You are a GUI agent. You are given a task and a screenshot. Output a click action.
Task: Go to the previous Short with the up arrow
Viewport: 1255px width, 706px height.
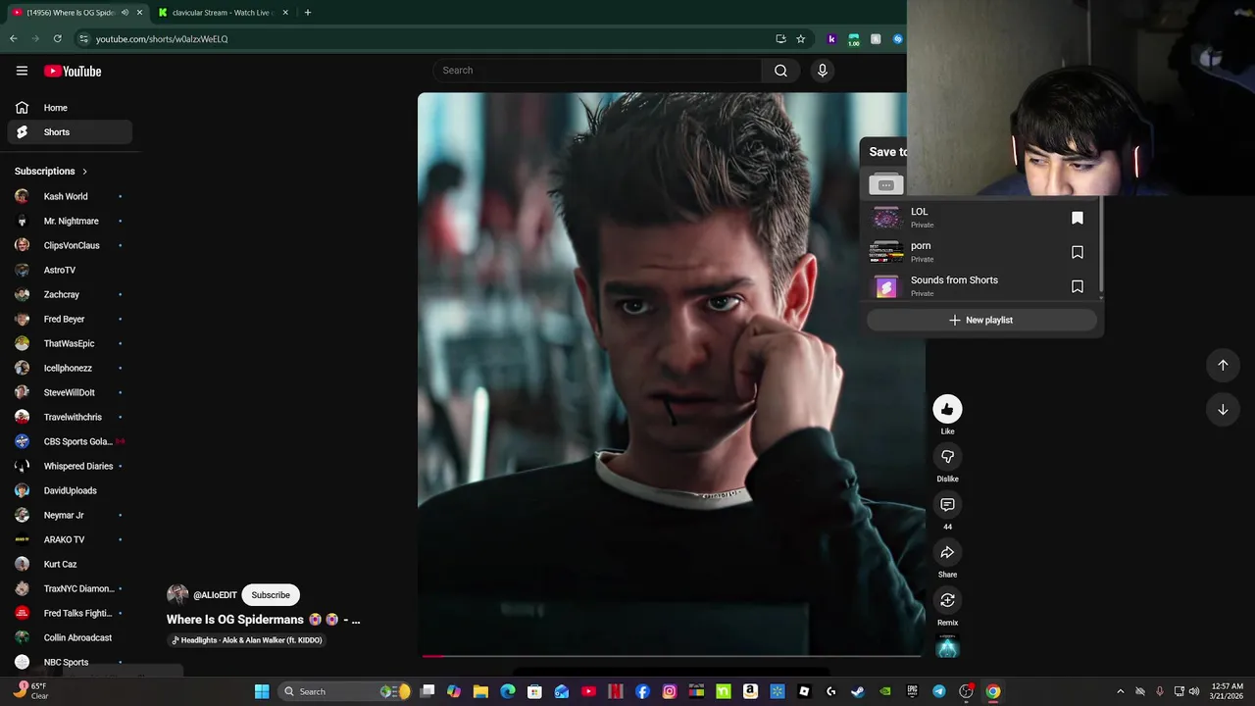tap(1223, 365)
